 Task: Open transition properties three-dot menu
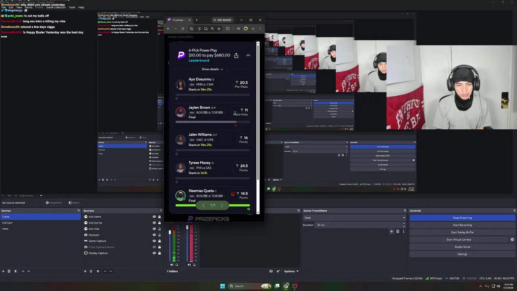[x=403, y=232]
